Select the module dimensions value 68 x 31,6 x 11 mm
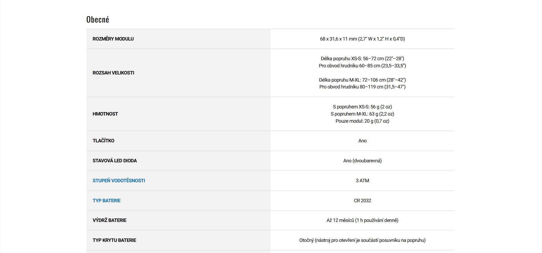Image resolution: width=542 pixels, height=253 pixels. click(x=362, y=39)
